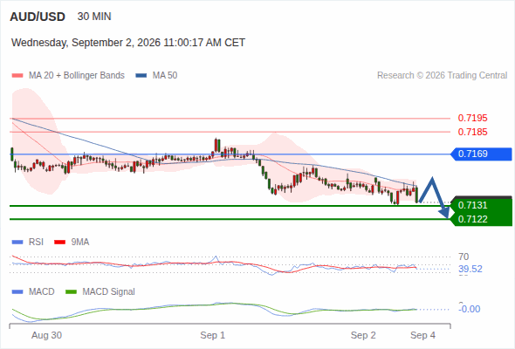Click the Sep 1 date axis marker

(212, 335)
